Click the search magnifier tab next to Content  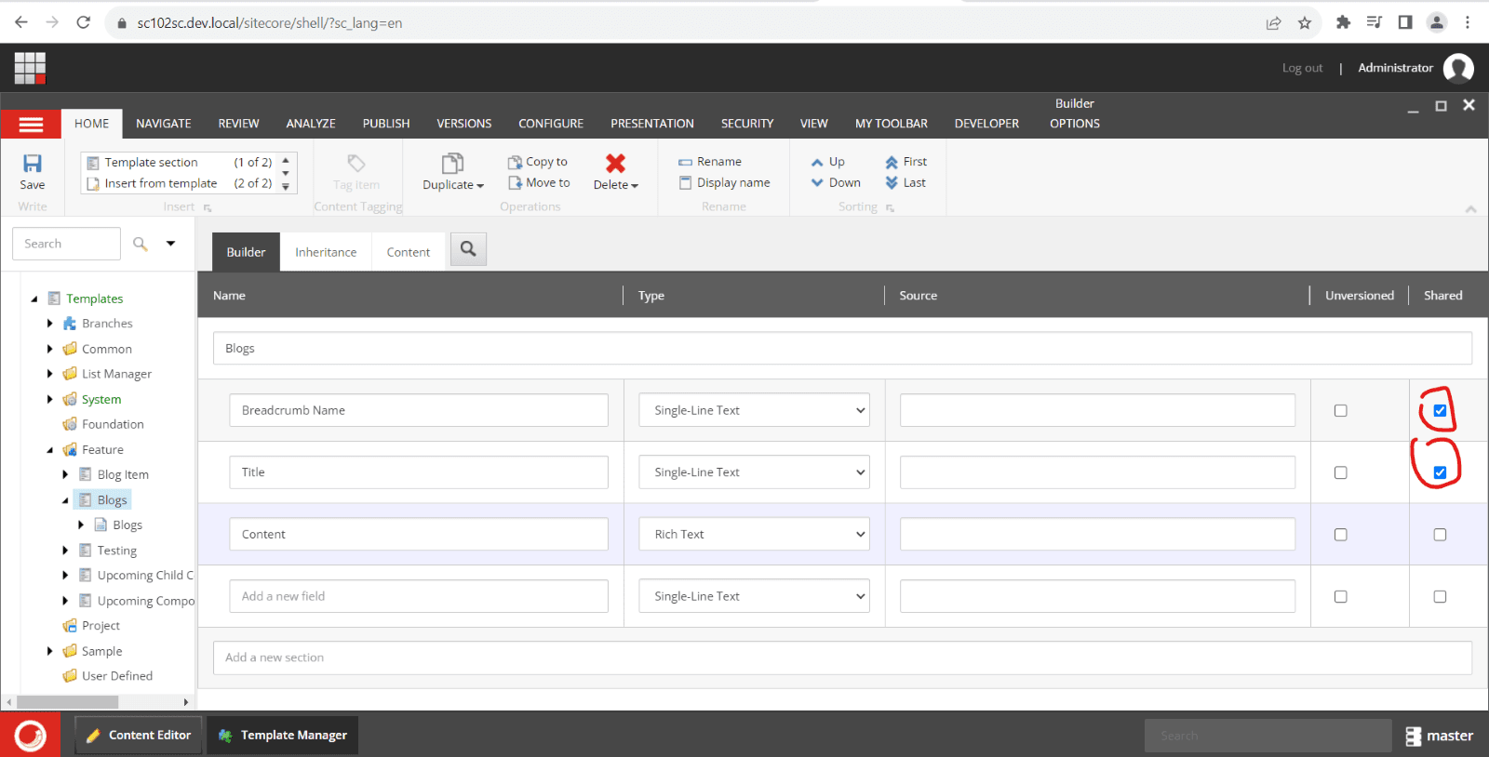468,248
